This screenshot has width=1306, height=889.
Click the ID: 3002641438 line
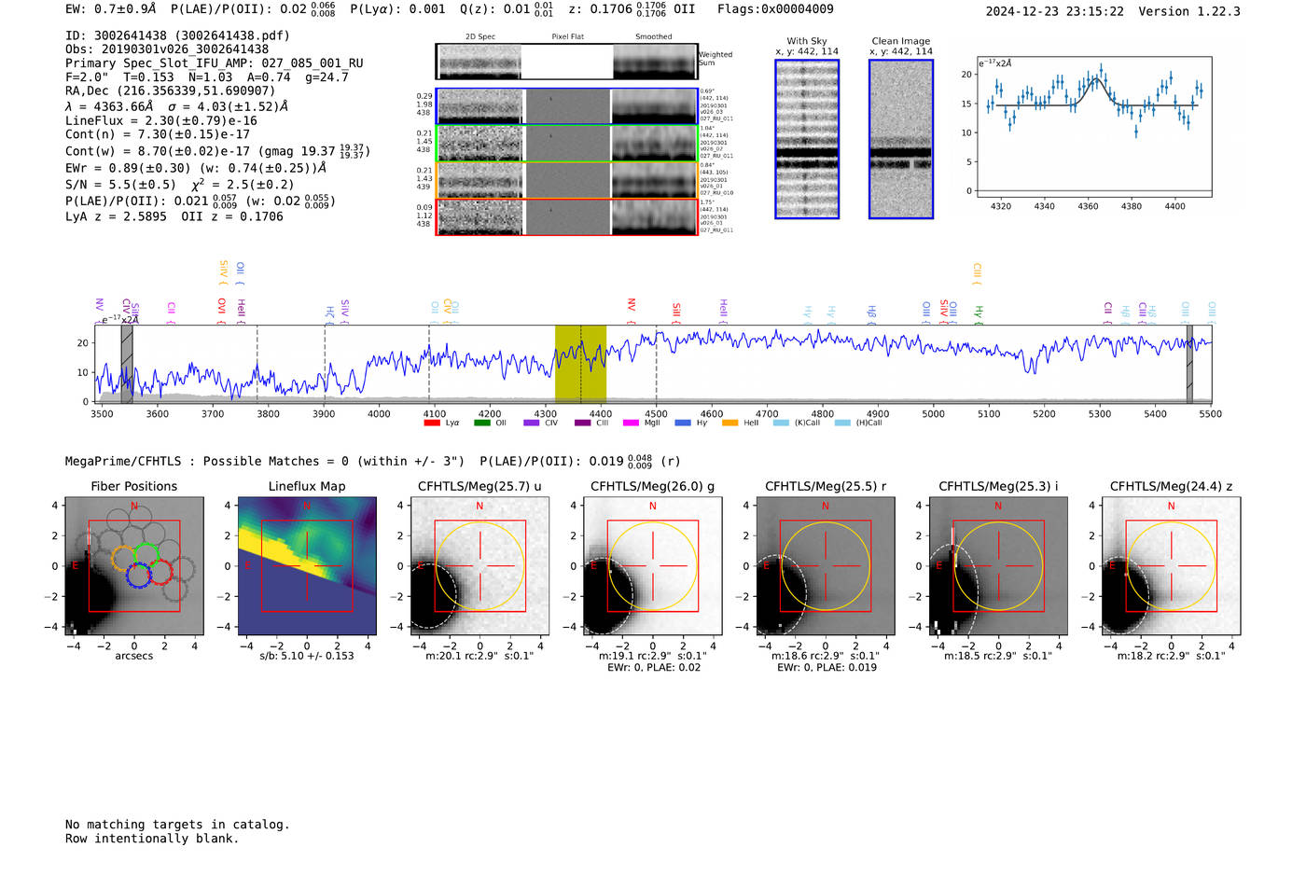[x=177, y=35]
